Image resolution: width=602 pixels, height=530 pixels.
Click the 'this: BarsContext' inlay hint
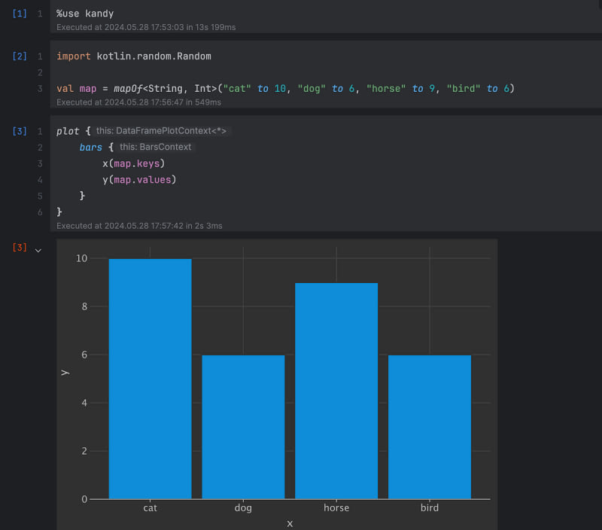point(155,148)
